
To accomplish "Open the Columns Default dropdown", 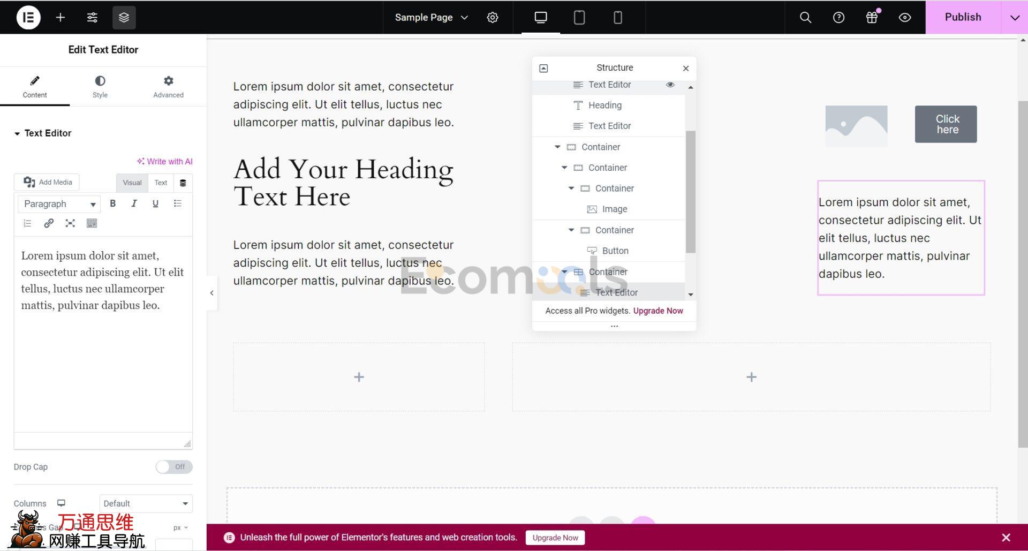I will point(146,503).
